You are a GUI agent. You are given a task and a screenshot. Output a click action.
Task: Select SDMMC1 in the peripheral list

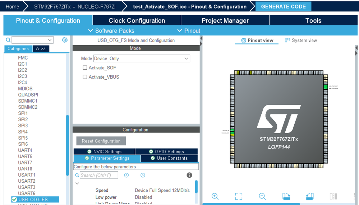point(28,101)
